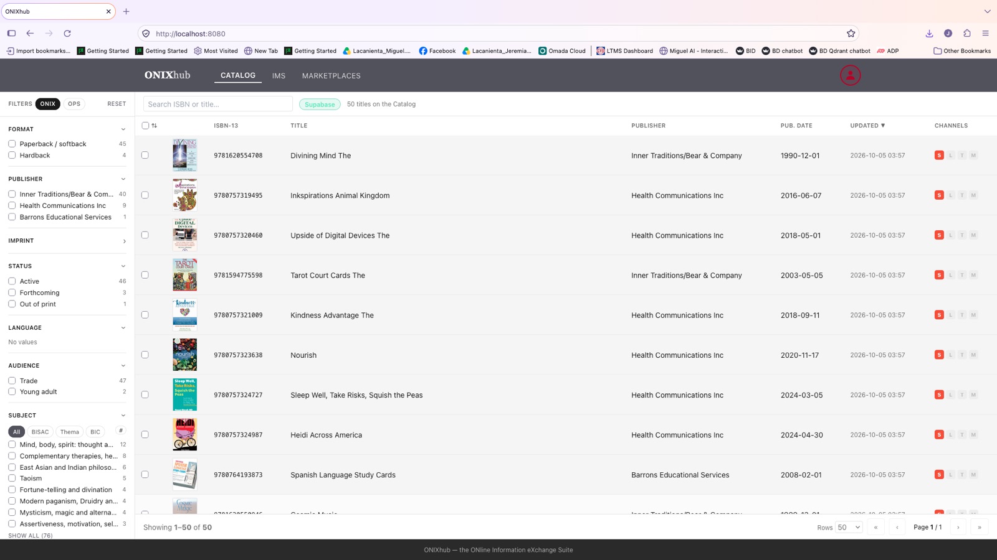The image size is (997, 560).
Task: Switch to the IMS tab
Action: click(x=279, y=76)
